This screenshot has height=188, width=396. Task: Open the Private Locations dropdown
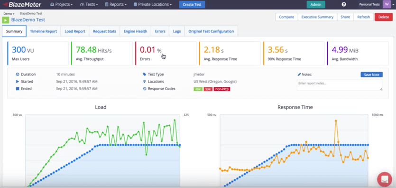[153, 4]
